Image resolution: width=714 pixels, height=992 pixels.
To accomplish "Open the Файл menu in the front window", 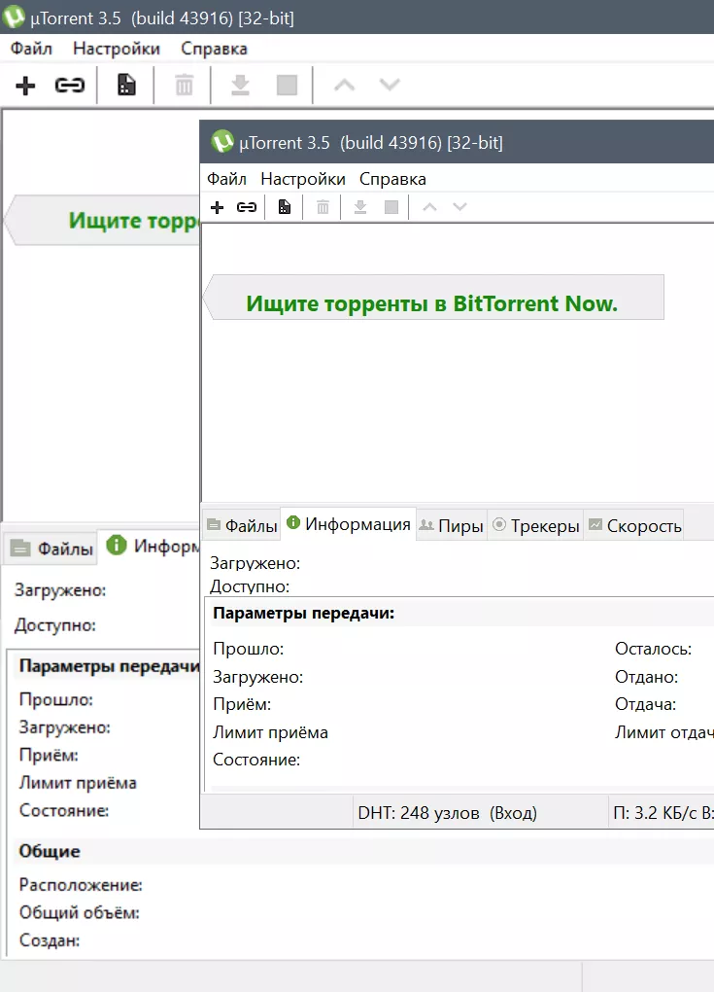I will point(226,179).
